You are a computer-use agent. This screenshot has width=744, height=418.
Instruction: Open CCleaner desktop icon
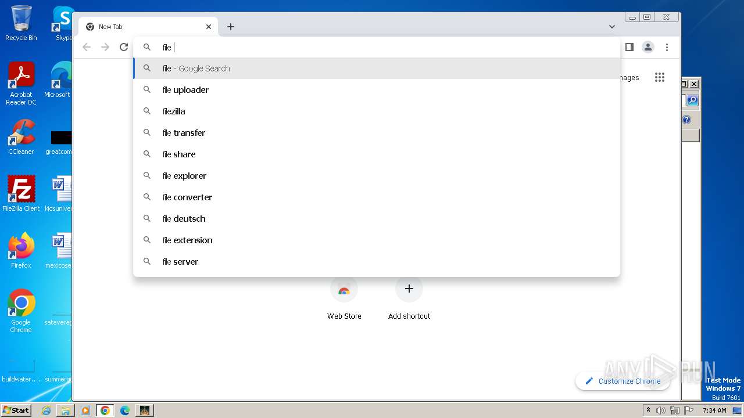21,137
